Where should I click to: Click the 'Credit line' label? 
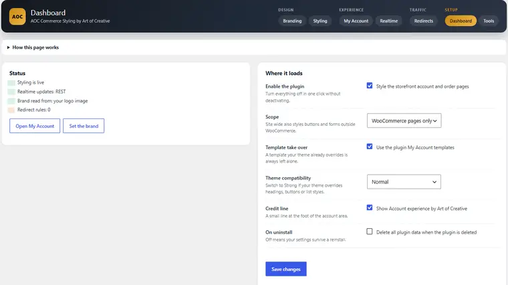tap(277, 209)
